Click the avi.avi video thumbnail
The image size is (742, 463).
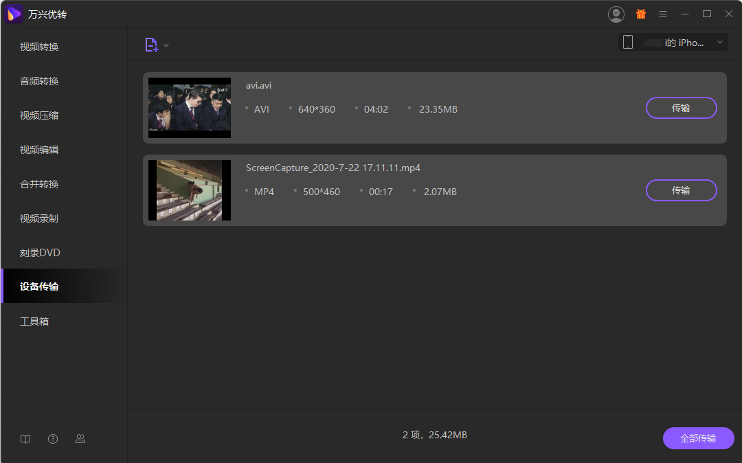tap(190, 108)
